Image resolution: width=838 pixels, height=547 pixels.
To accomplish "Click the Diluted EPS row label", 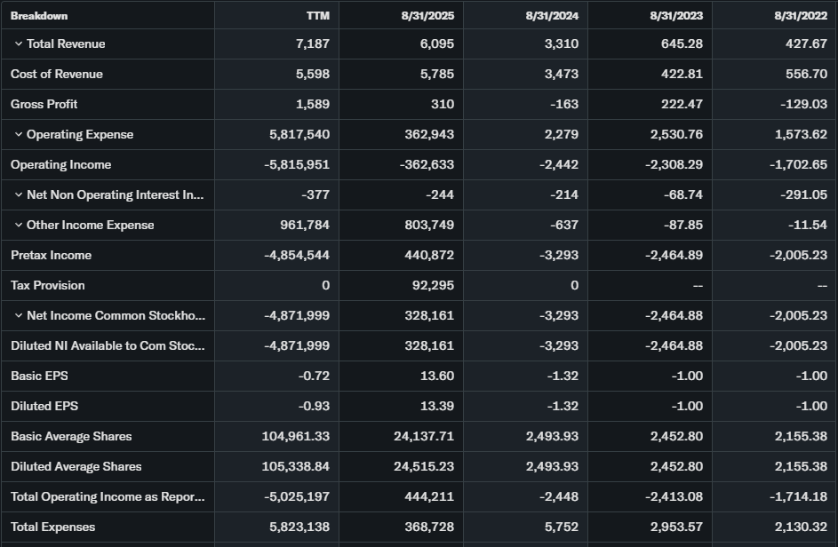I will point(44,407).
